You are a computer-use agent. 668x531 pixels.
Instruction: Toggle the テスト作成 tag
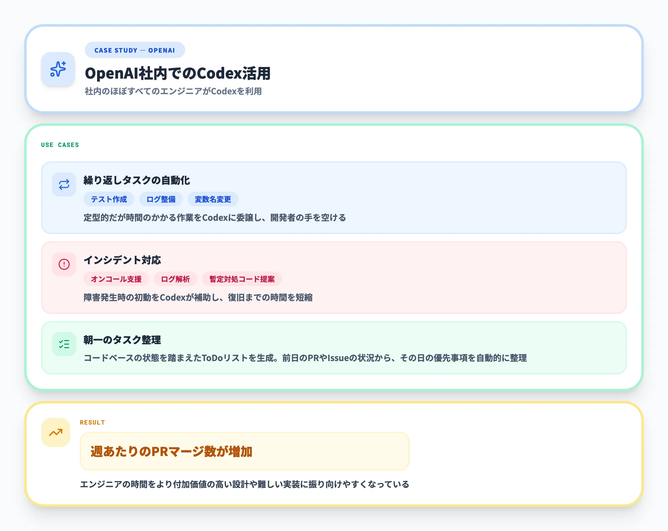point(108,199)
